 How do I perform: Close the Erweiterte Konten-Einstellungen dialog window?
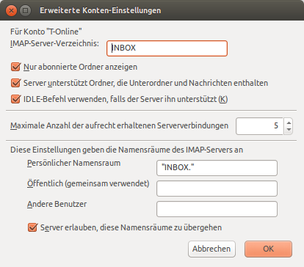tap(11, 10)
